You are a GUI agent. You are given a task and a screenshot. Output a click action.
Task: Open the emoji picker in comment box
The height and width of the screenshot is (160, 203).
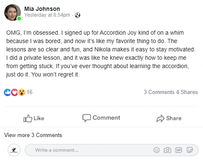pos(157,150)
